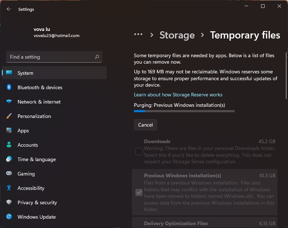Click the Purging: Previous Windows installation(s) status
Viewport: 288px width, 228px height.
(x=179, y=105)
